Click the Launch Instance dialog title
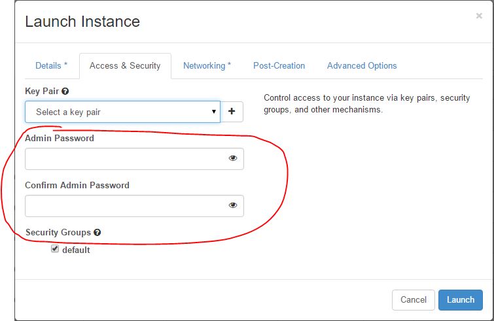Viewport: 494px width, 321px height. 82,22
